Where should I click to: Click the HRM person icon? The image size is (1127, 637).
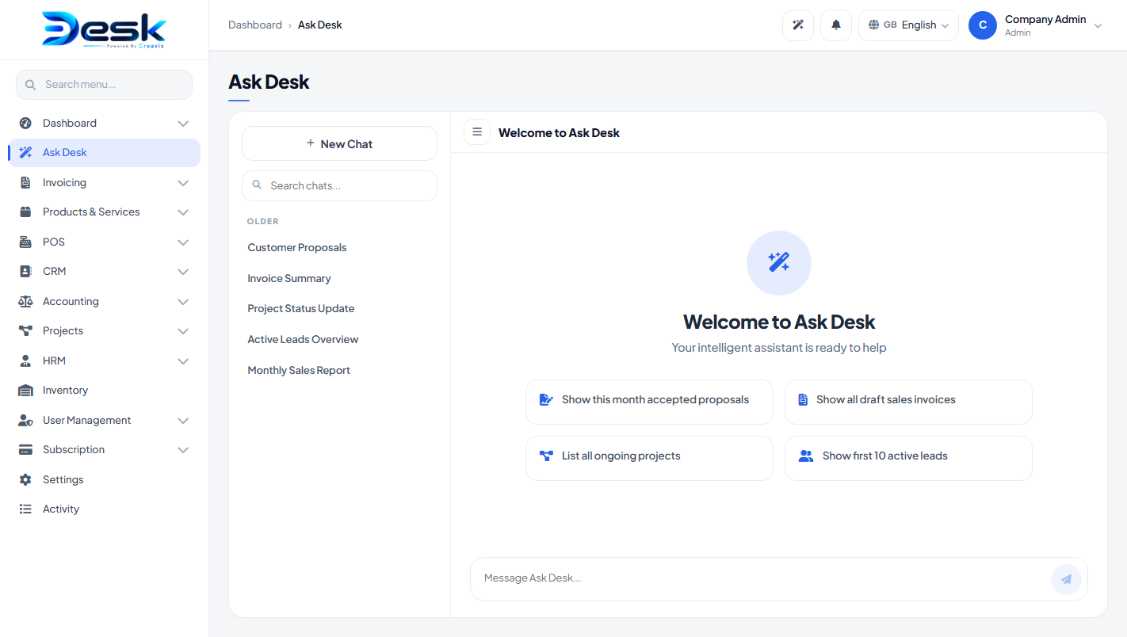tap(25, 360)
